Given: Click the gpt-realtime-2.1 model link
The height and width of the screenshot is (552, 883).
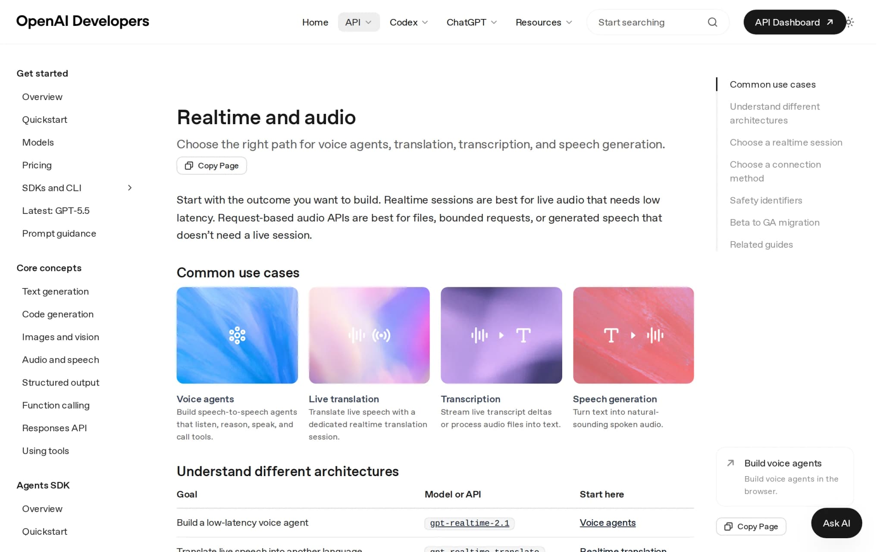Looking at the screenshot, I should (x=470, y=523).
